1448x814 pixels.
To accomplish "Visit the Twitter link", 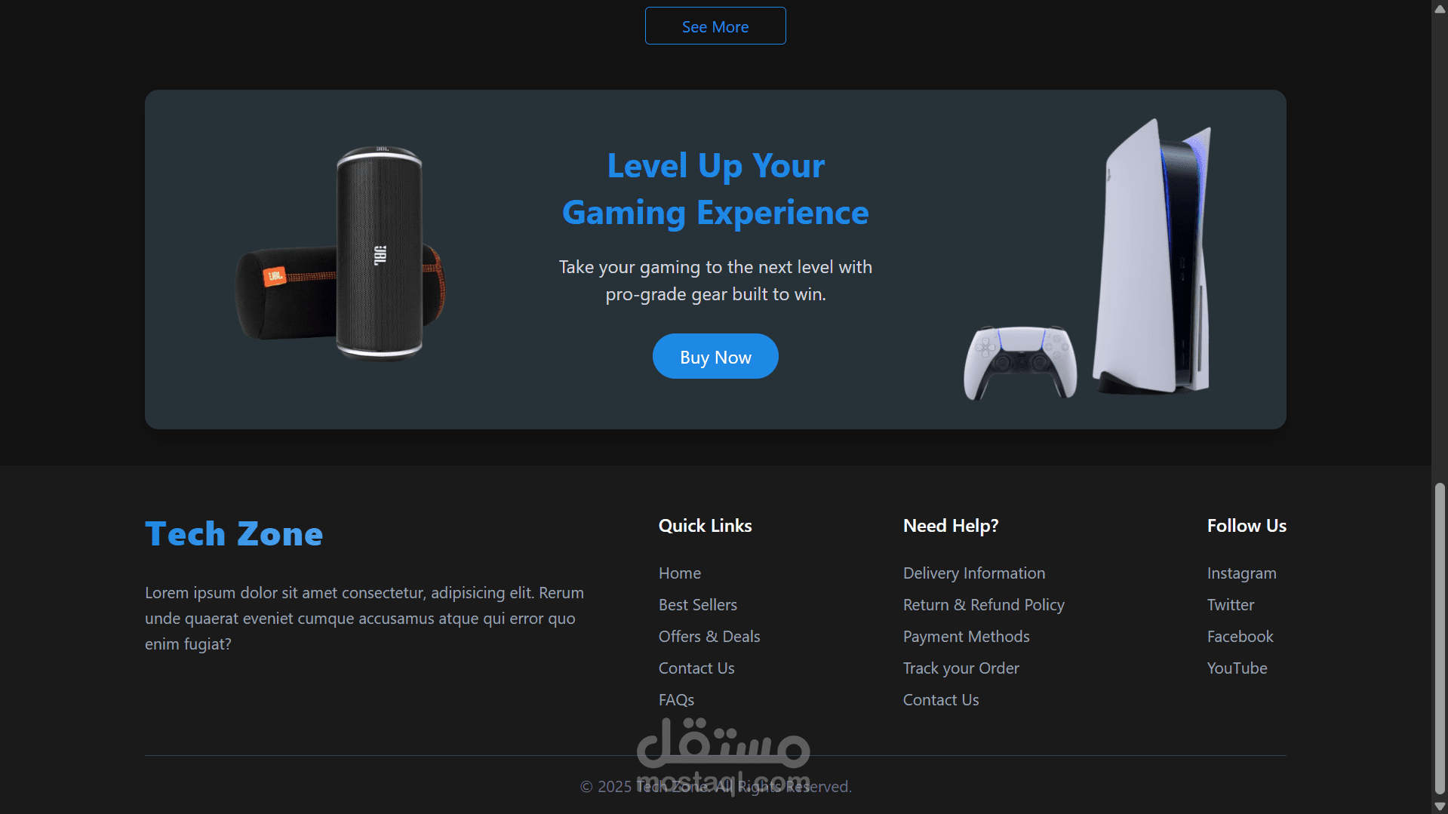I will coord(1231,605).
